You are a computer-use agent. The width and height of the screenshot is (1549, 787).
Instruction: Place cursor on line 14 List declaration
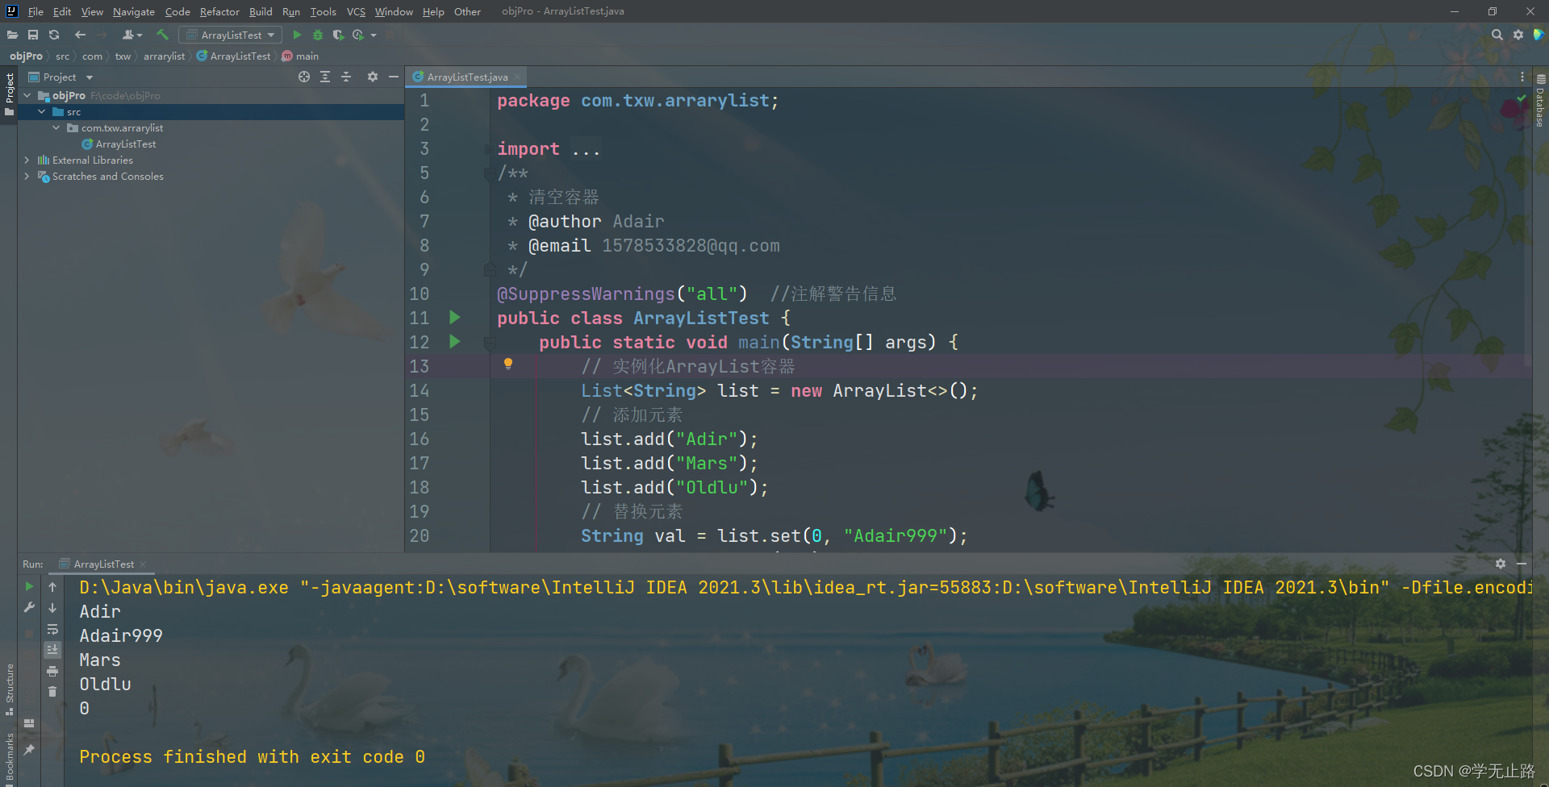point(779,390)
